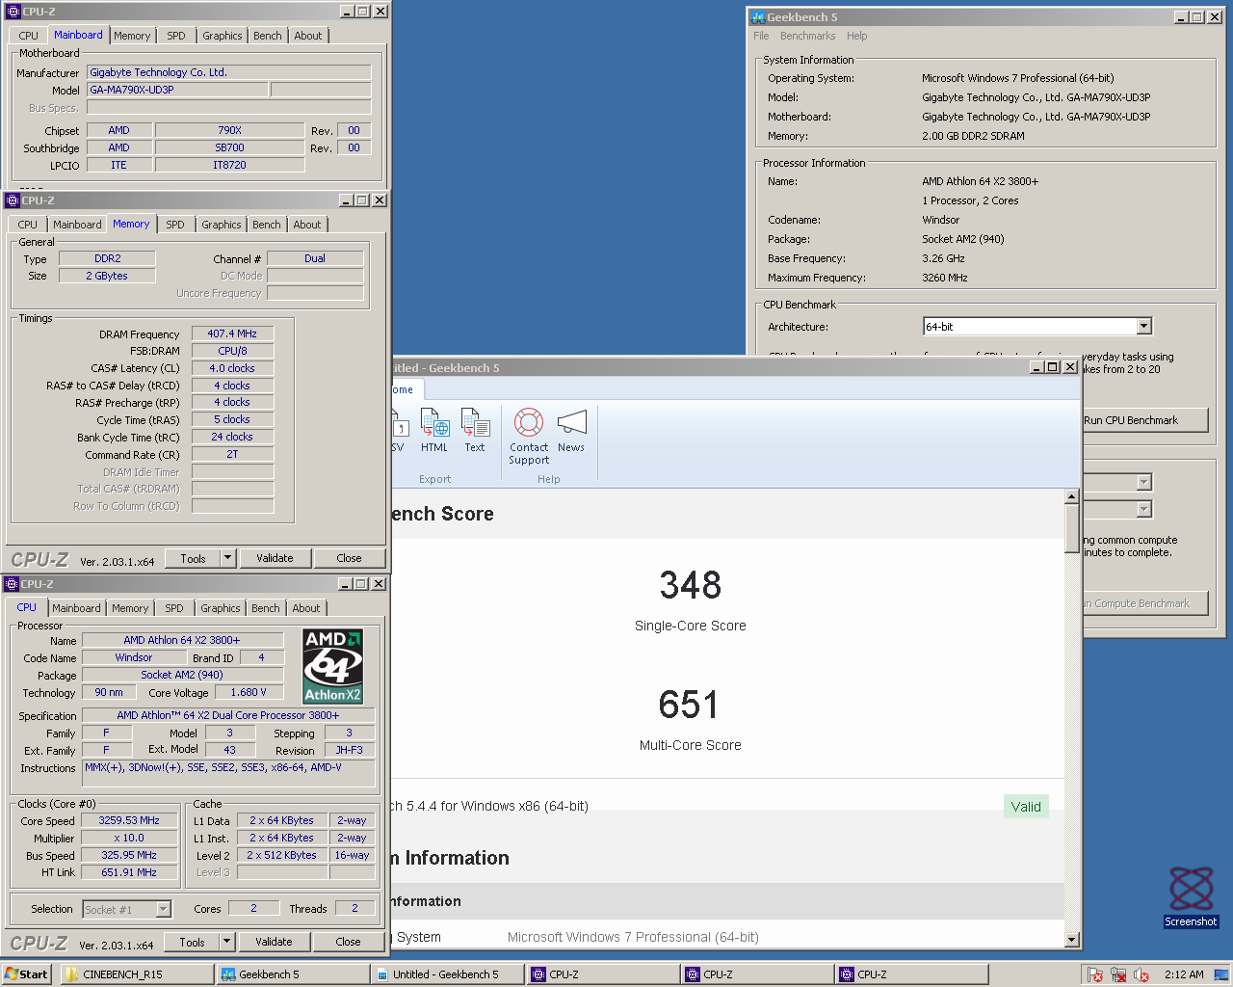Open Geekbench Help menu

(x=856, y=36)
